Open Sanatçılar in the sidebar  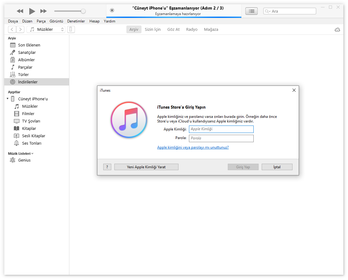[x=27, y=53]
